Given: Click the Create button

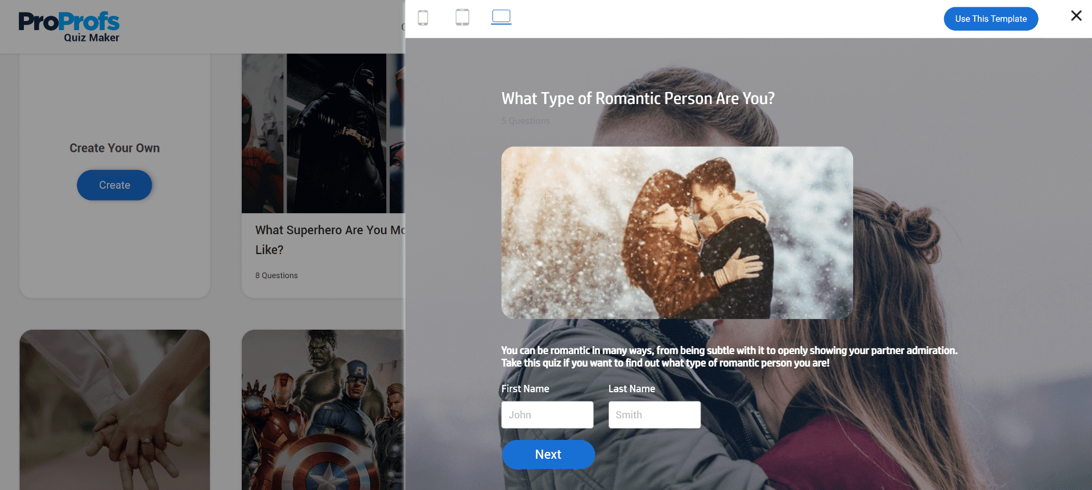Looking at the screenshot, I should [x=114, y=185].
